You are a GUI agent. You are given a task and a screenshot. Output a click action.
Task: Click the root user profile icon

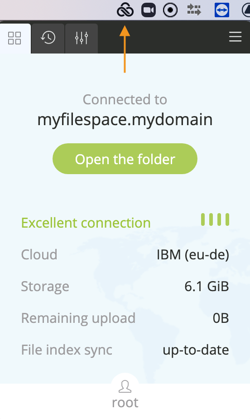pos(125,386)
